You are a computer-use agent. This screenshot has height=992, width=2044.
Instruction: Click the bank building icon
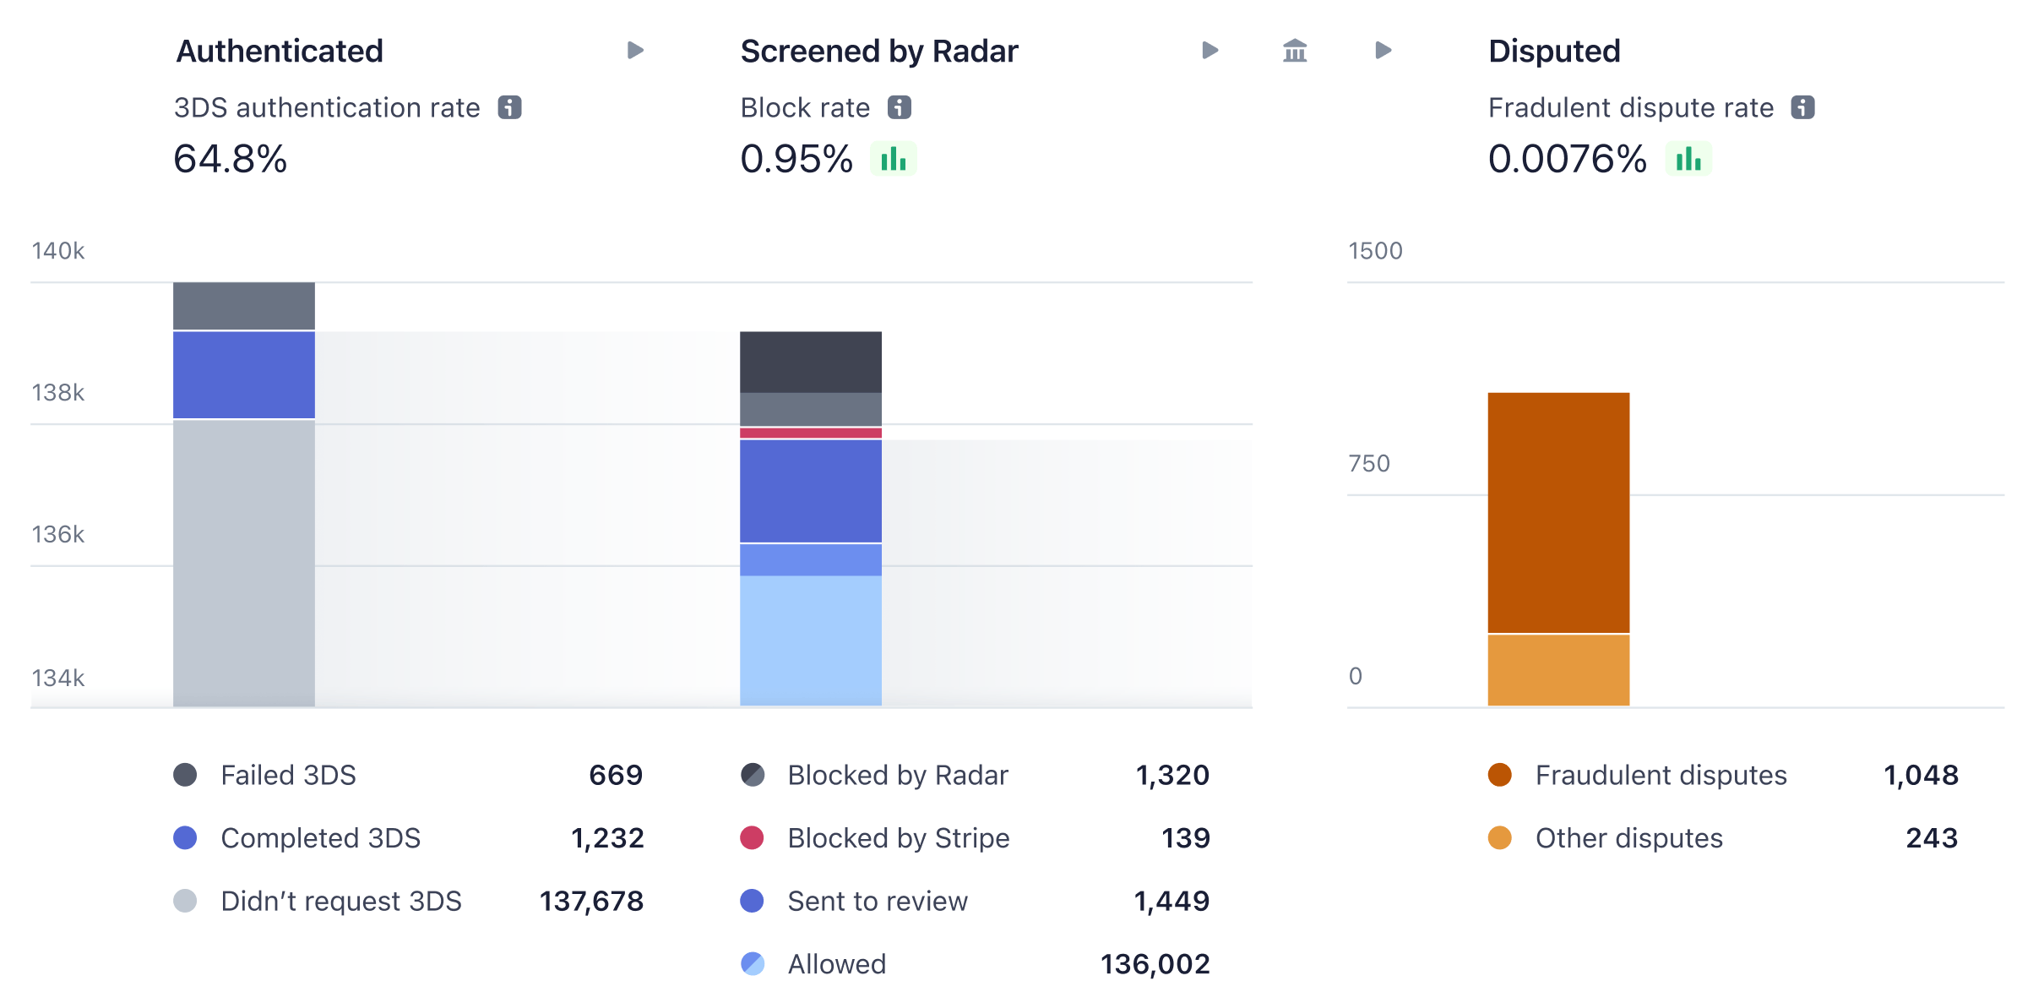point(1295,51)
